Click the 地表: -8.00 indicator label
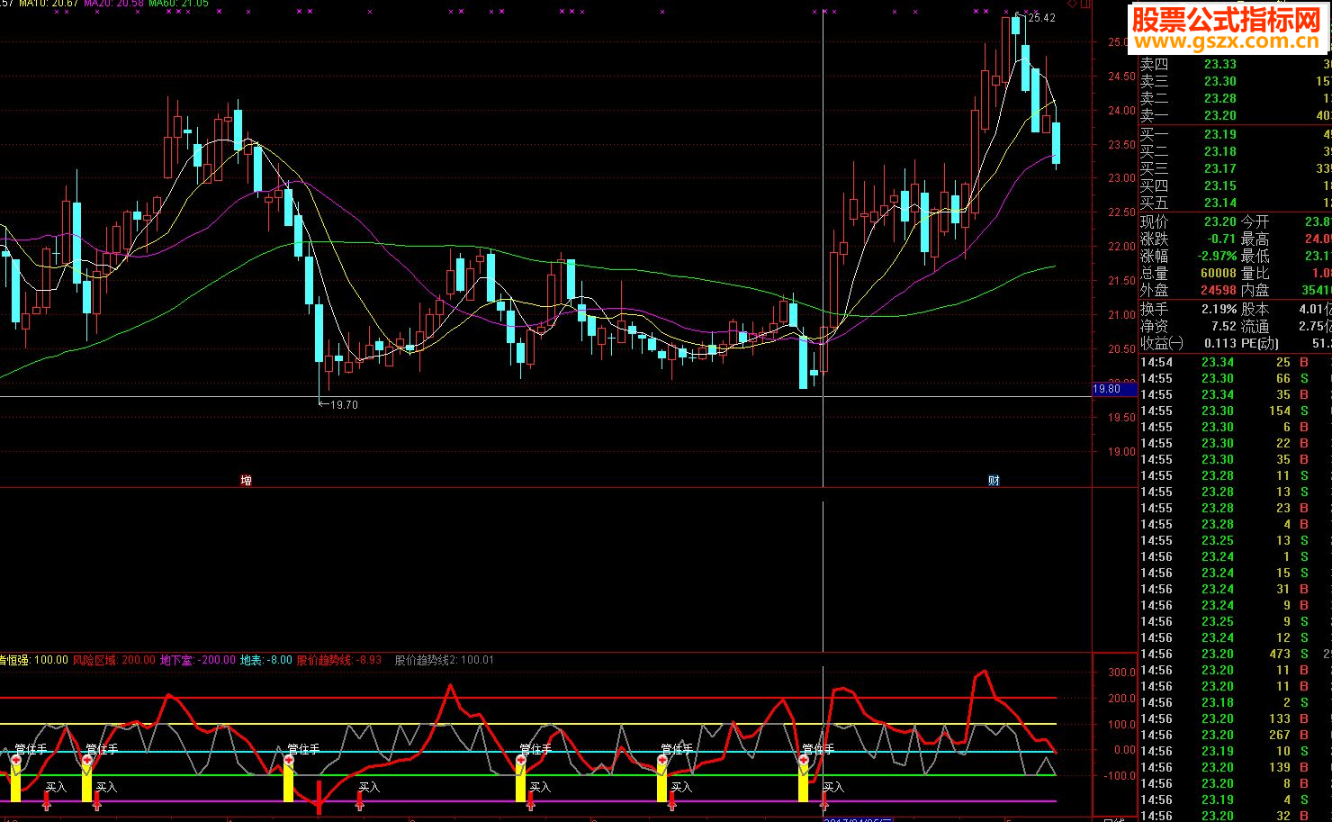 click(266, 660)
